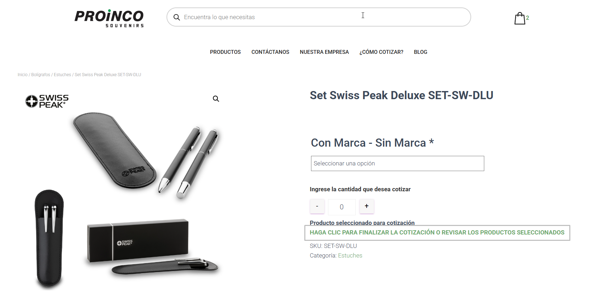Open the Estuches category link
The height and width of the screenshot is (300, 604).
pyautogui.click(x=350, y=255)
